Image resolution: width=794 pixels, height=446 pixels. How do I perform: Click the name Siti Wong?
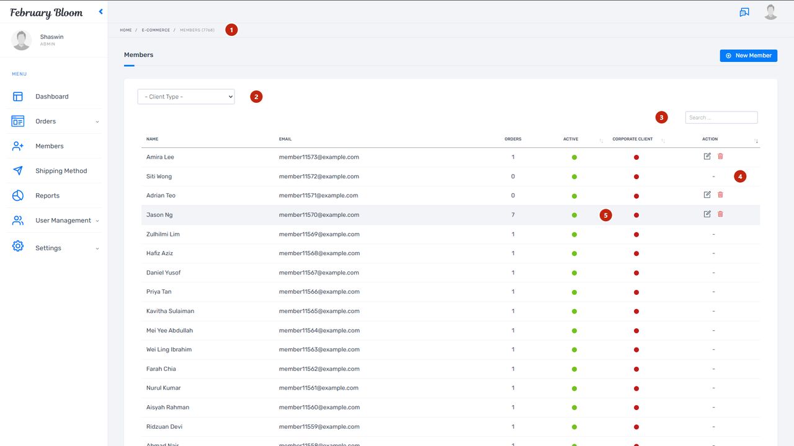[x=159, y=177]
